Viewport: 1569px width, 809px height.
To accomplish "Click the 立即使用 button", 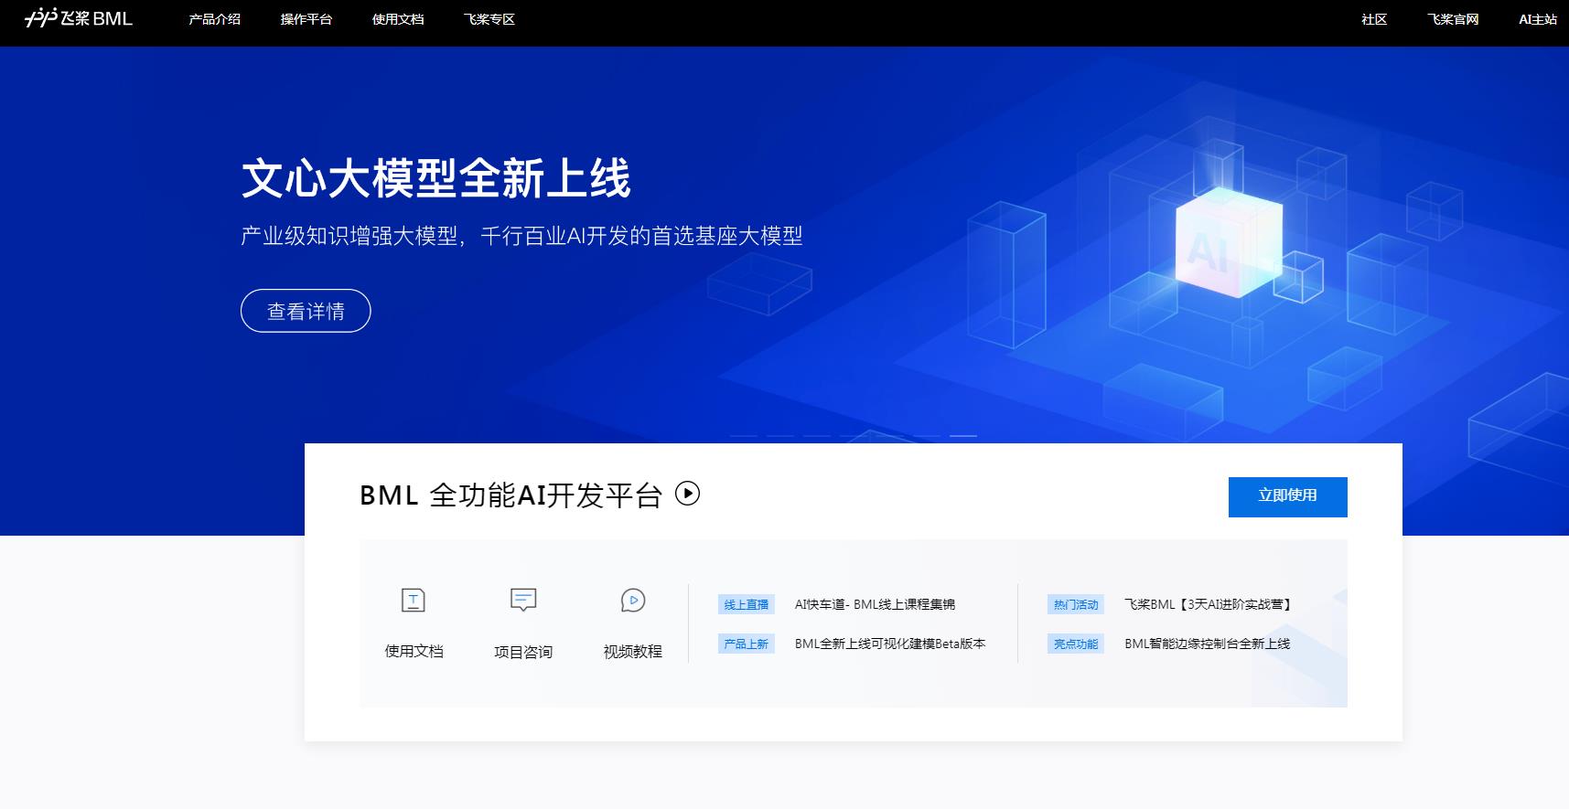I will (1287, 496).
